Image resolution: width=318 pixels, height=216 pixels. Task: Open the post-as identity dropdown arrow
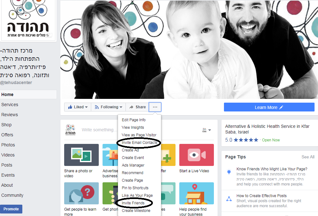pyautogui.click(x=207, y=130)
